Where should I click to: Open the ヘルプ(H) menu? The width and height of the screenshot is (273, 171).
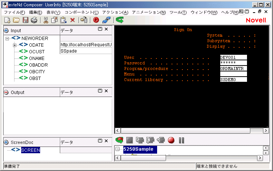[230, 12]
